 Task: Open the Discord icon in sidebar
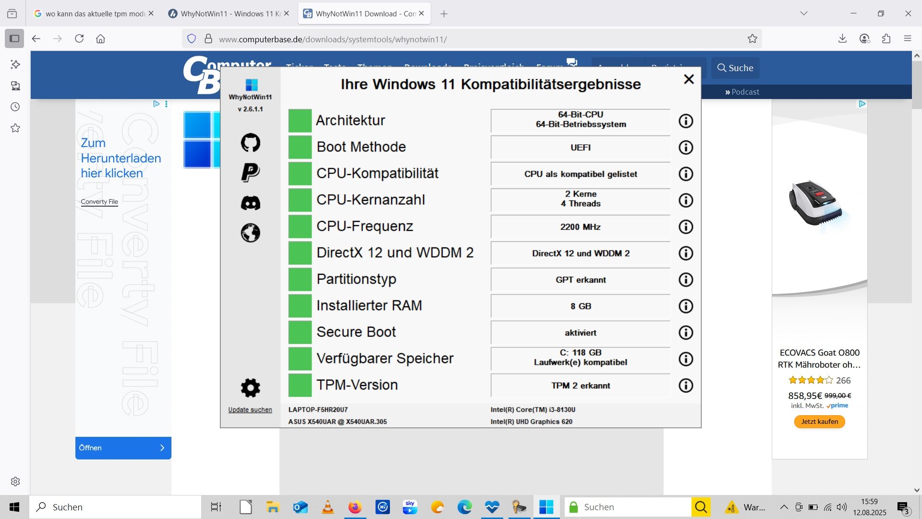(250, 203)
